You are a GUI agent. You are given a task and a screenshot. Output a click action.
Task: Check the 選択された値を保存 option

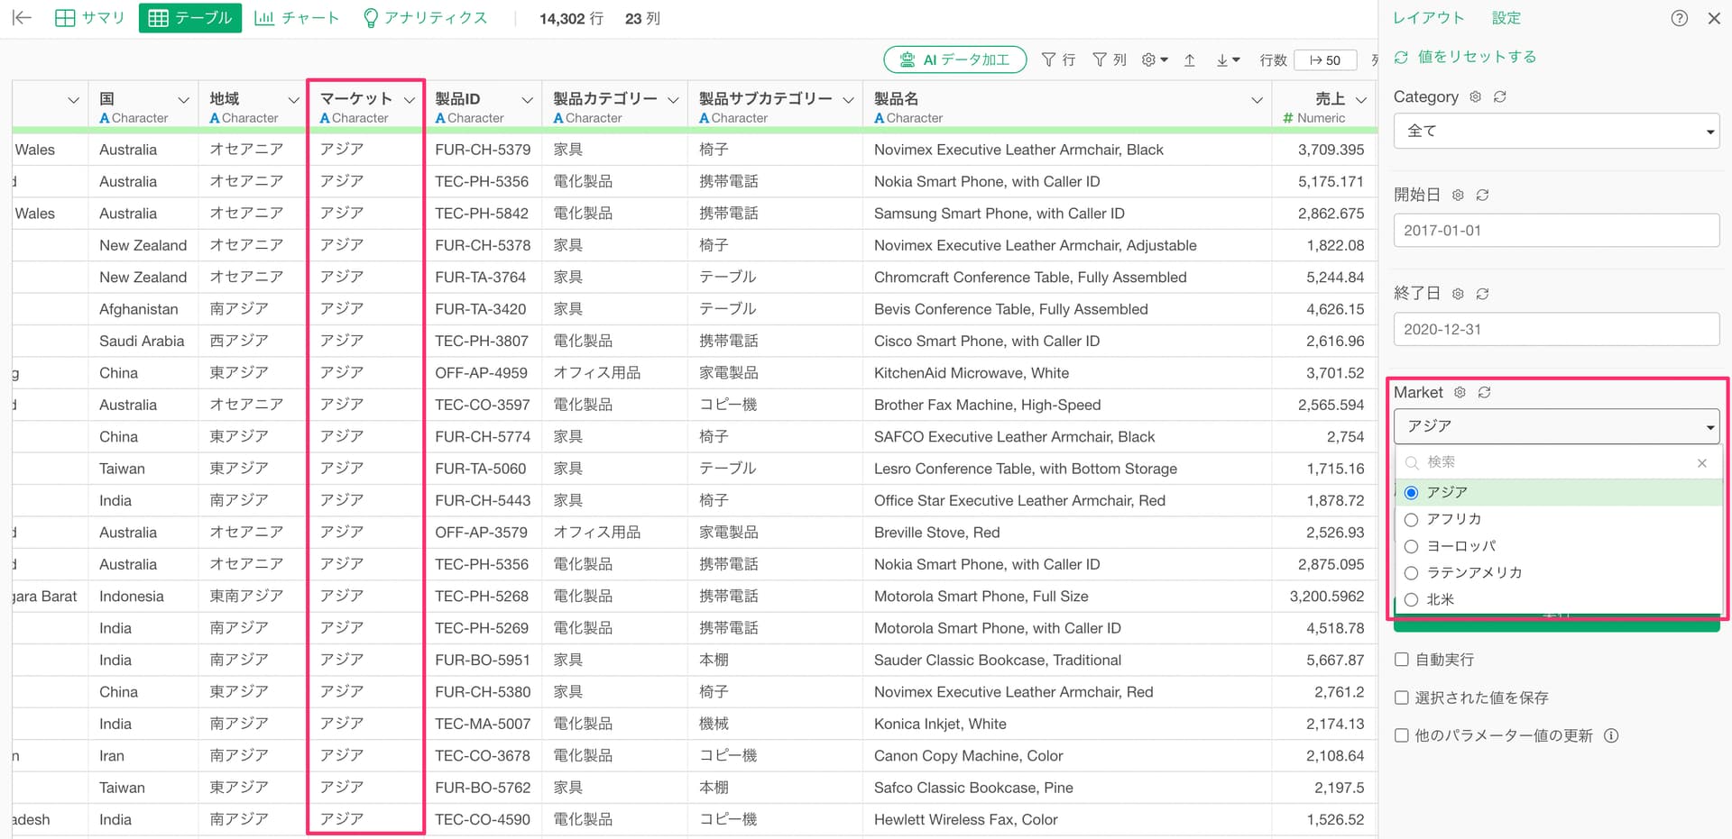click(x=1402, y=698)
